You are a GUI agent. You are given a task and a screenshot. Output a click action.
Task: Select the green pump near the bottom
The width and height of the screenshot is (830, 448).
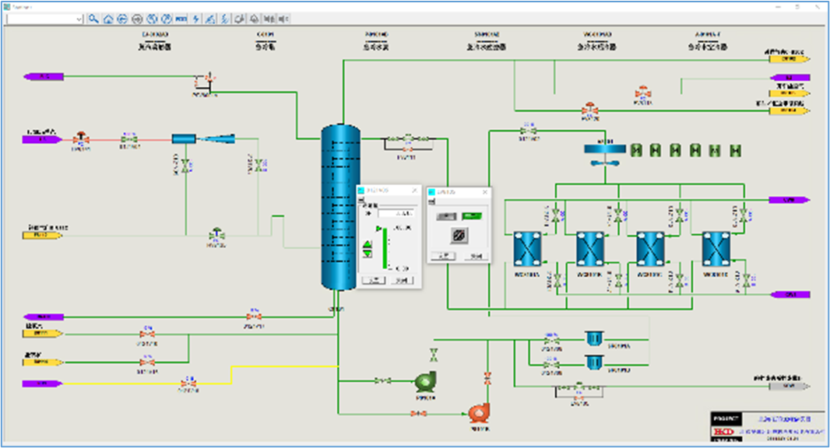tap(424, 381)
